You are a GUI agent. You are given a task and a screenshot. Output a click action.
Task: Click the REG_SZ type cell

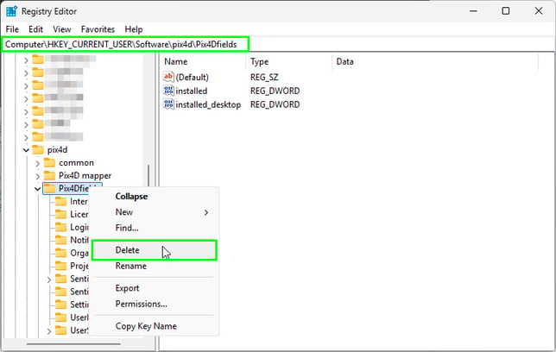[264, 78]
